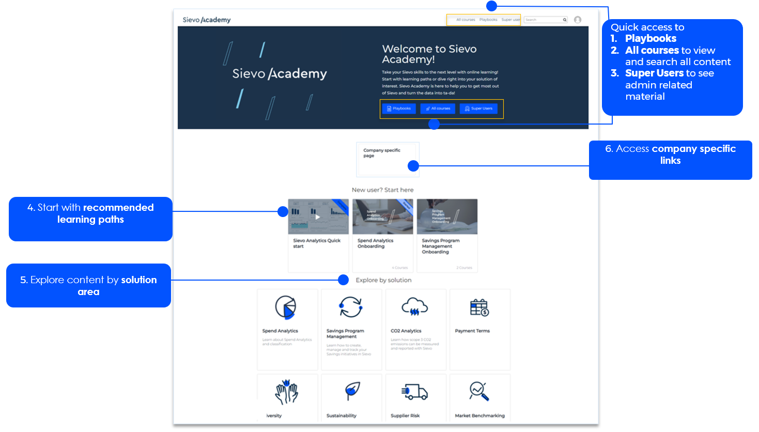Screen dimensions: 759x432
Task: Select Playbooks in the top navigation
Action: tap(488, 20)
